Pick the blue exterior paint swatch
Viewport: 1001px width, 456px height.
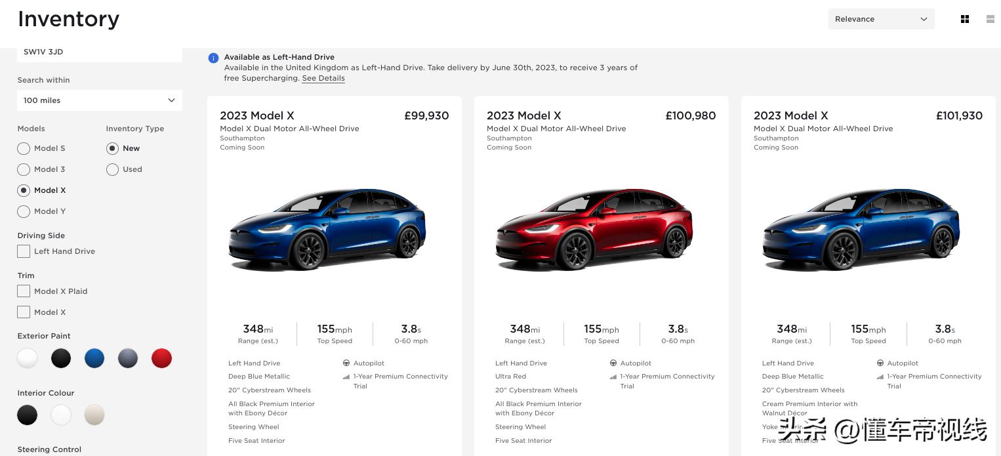[94, 358]
